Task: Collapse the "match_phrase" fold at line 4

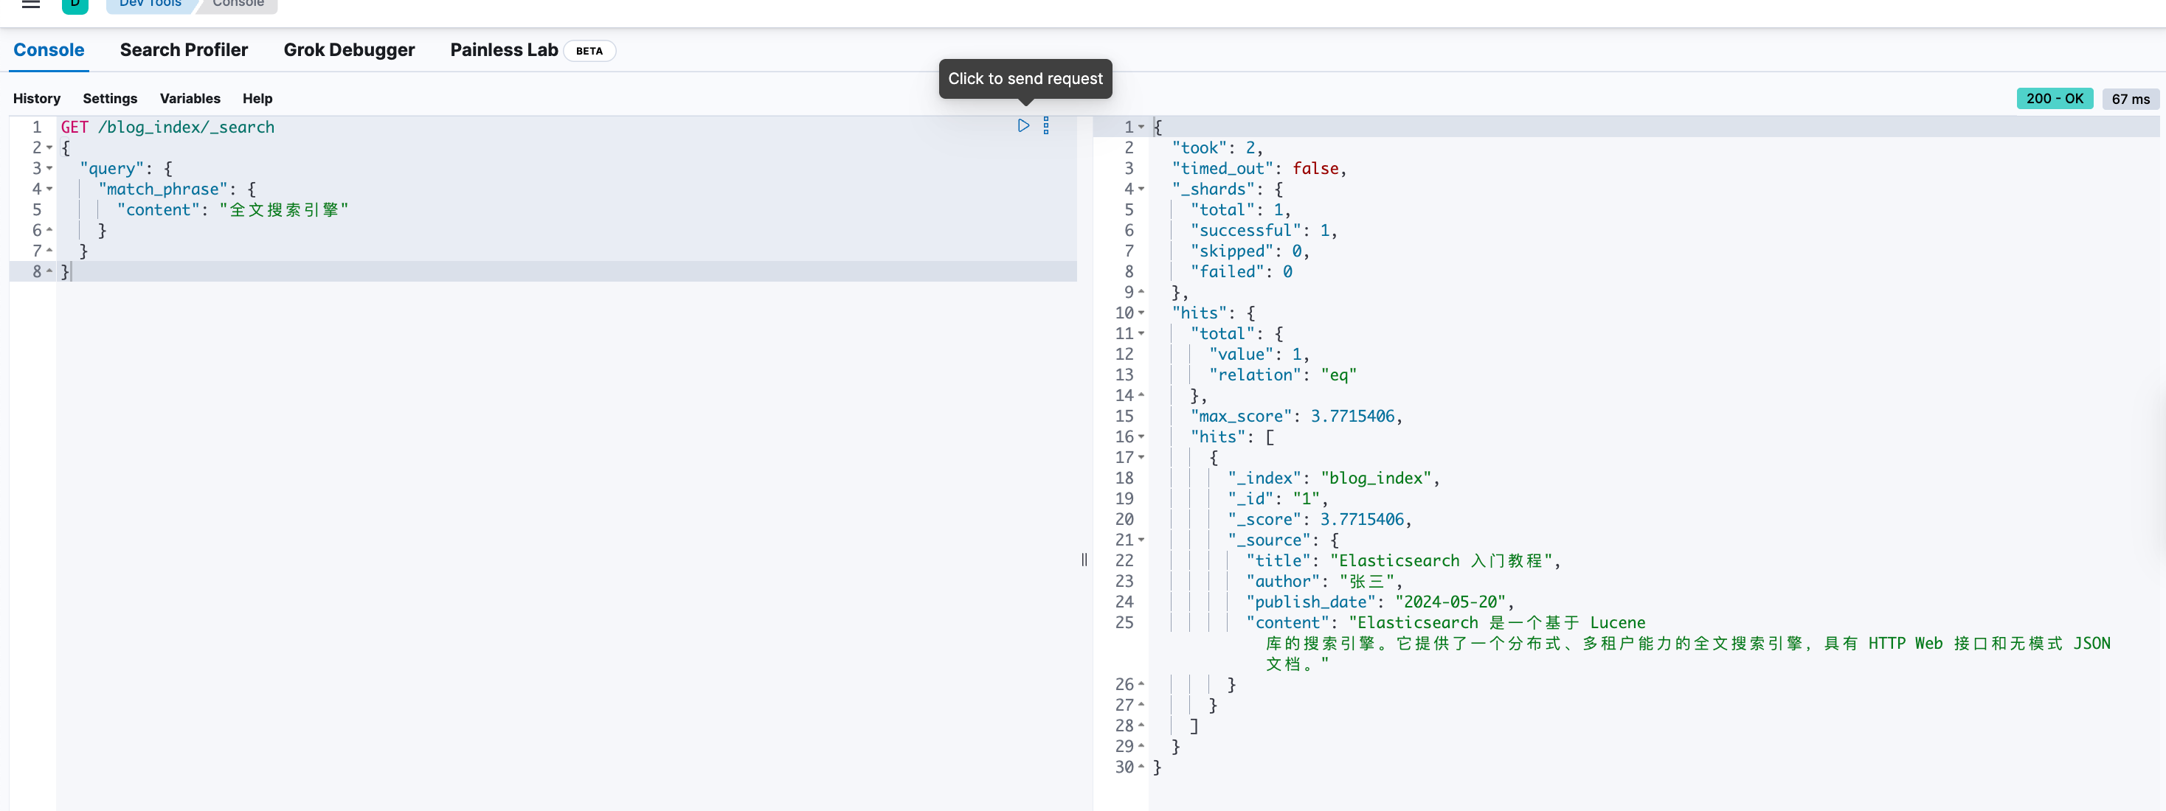Action: [49, 189]
